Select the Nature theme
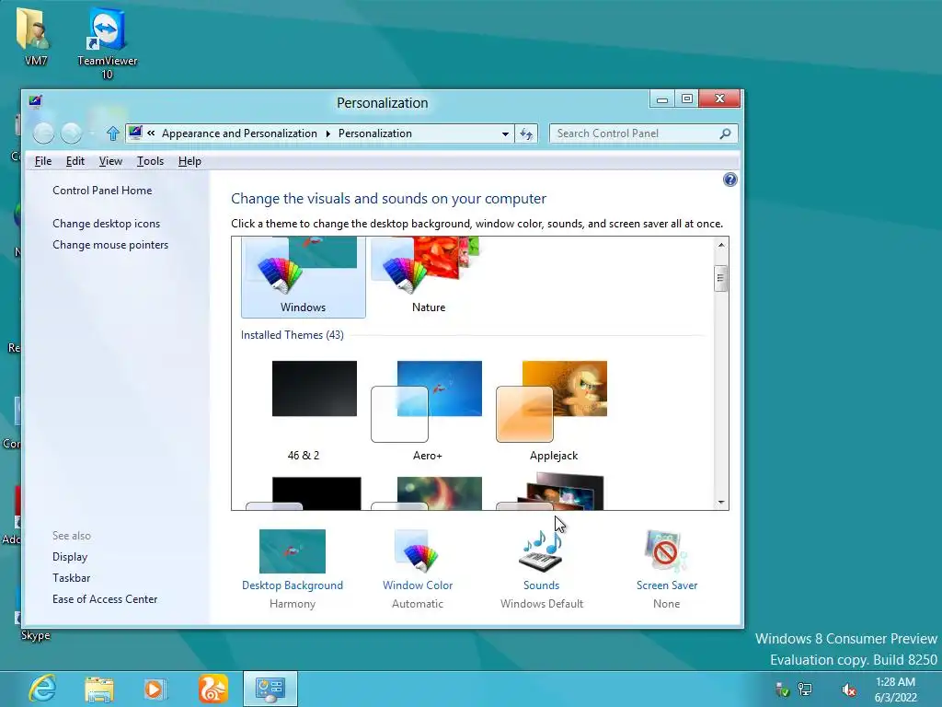The image size is (942, 707). click(x=429, y=276)
